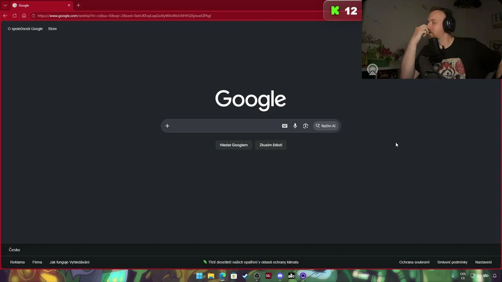The height and width of the screenshot is (282, 502).
Task: Click the plus icon in search box
Action: 167,126
